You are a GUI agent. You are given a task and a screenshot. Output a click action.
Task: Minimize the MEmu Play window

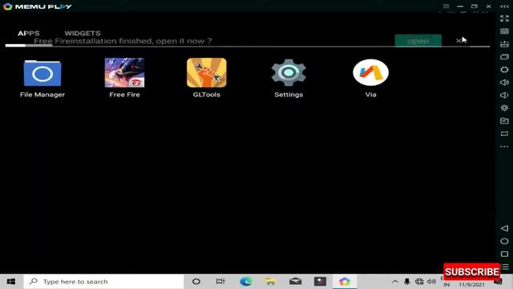(x=460, y=6)
